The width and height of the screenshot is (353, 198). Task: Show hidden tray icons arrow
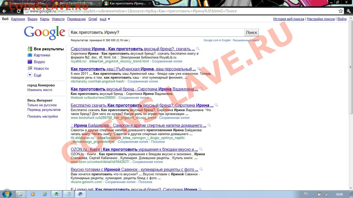pyautogui.click(x=313, y=194)
